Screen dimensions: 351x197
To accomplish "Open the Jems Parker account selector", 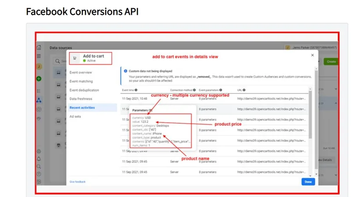I will (311, 47).
